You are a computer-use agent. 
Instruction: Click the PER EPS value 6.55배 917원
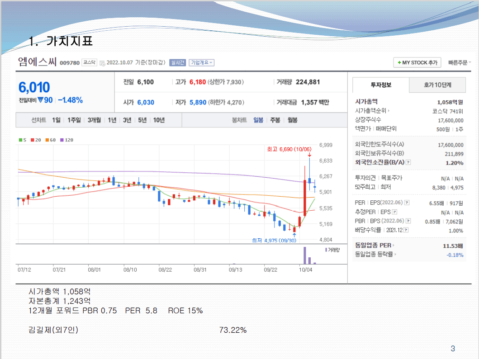coord(446,203)
